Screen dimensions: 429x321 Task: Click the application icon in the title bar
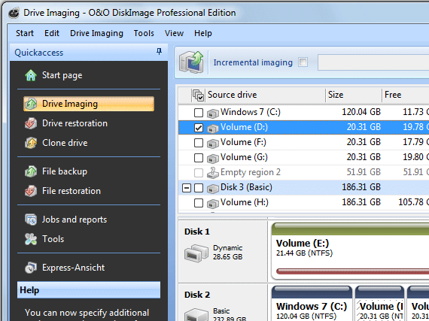click(14, 13)
